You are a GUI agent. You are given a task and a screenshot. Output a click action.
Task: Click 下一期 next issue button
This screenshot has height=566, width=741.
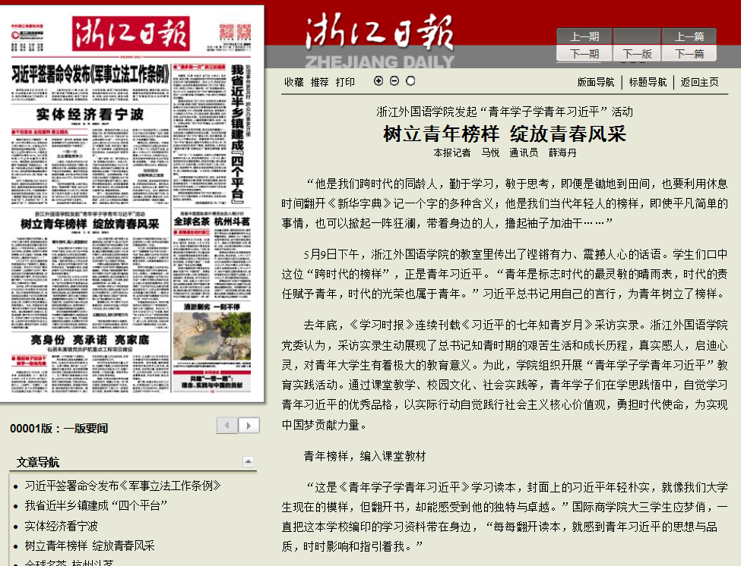coord(584,54)
